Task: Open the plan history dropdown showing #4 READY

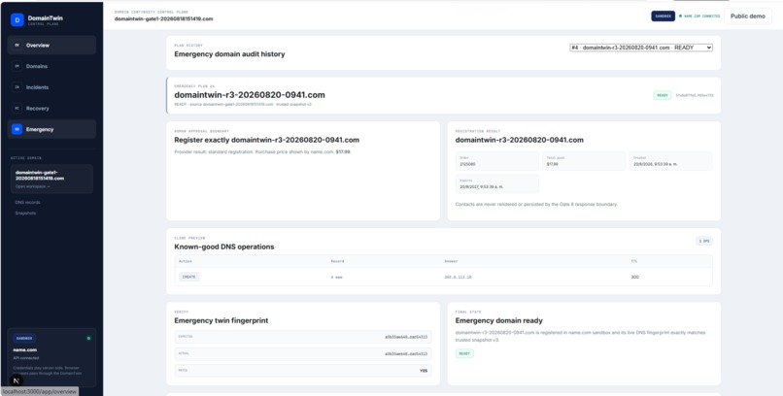Action: [x=641, y=48]
